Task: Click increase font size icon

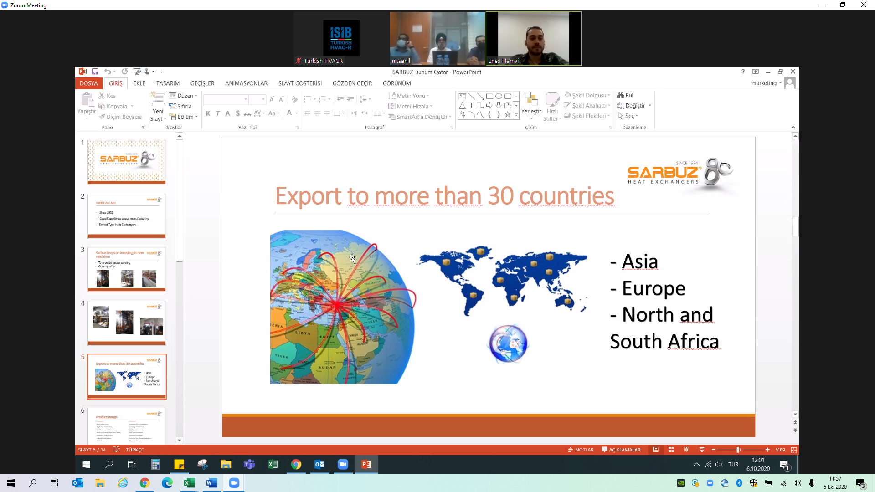Action: tap(272, 99)
